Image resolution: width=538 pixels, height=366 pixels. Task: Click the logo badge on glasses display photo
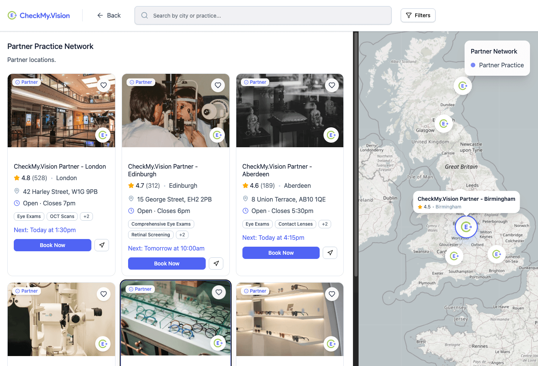(x=218, y=343)
